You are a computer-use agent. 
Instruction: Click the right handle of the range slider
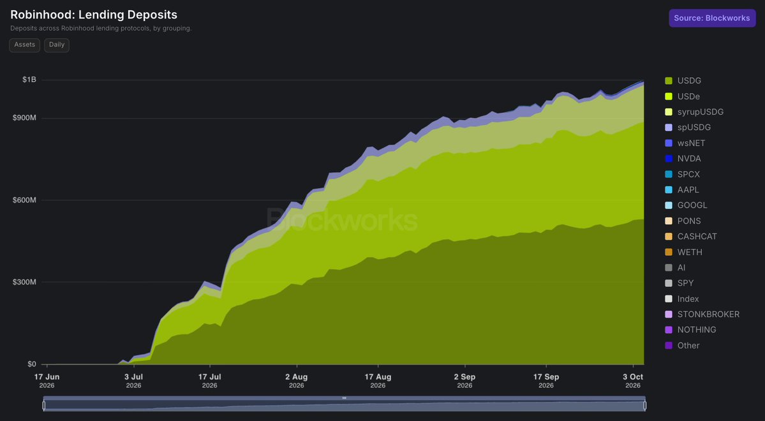(644, 406)
